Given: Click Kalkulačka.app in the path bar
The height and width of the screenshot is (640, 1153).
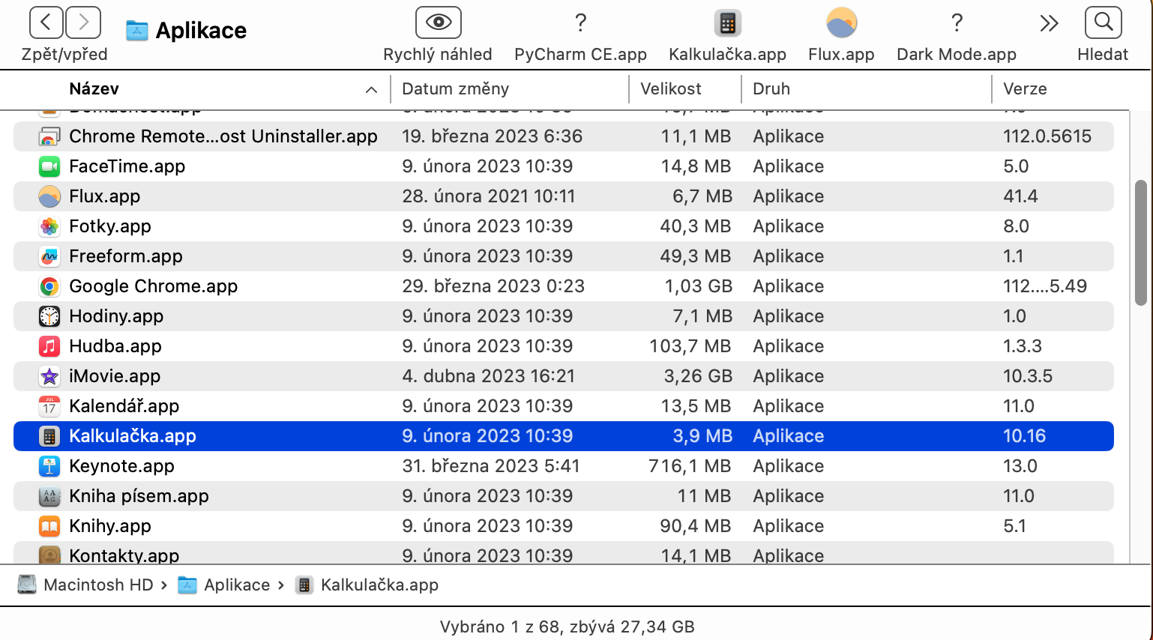Looking at the screenshot, I should (367, 585).
